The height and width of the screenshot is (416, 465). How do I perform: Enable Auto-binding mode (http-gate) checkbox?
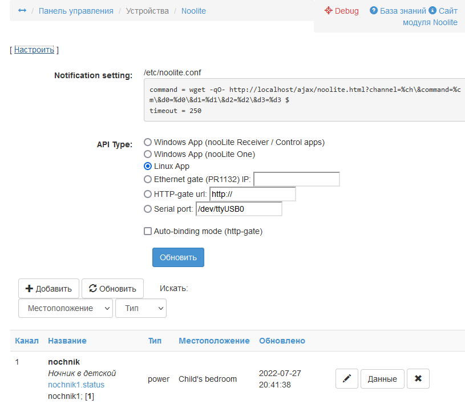click(148, 232)
